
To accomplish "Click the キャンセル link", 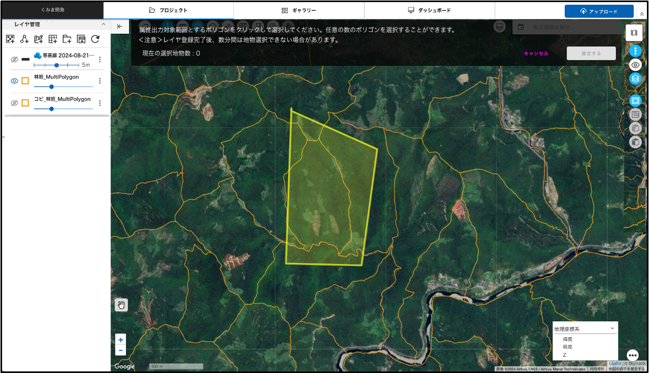I will 536,53.
